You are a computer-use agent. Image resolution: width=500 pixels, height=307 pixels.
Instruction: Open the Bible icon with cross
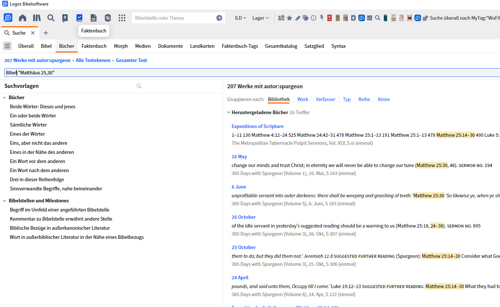click(65, 18)
